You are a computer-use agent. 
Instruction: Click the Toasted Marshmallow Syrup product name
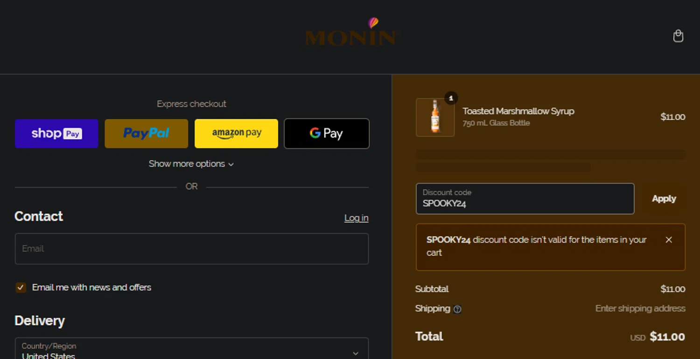(518, 111)
